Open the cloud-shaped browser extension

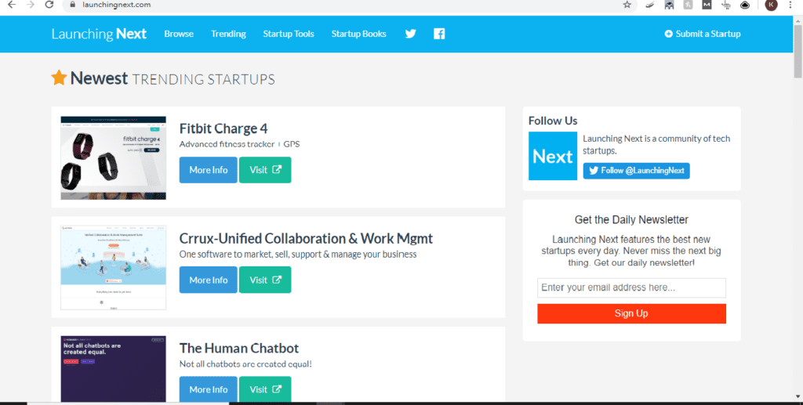(x=745, y=5)
